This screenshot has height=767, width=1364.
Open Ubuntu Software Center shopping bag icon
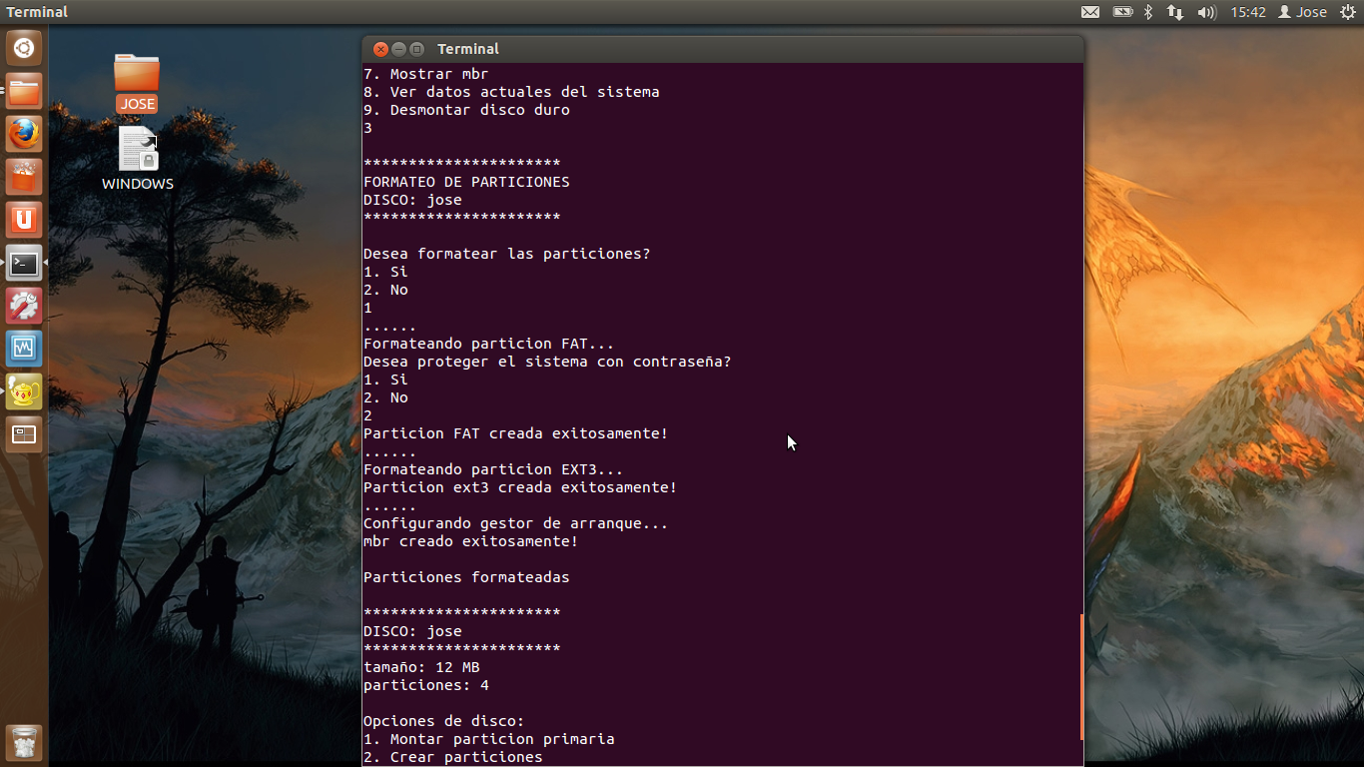coord(24,177)
